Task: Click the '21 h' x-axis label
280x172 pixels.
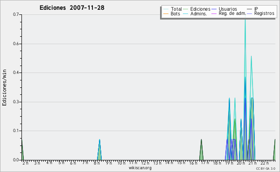Action: pos(252,163)
